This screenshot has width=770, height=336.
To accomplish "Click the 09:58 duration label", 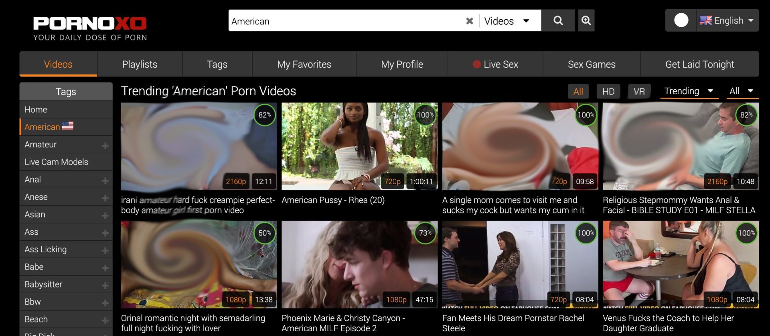I will click(x=585, y=181).
